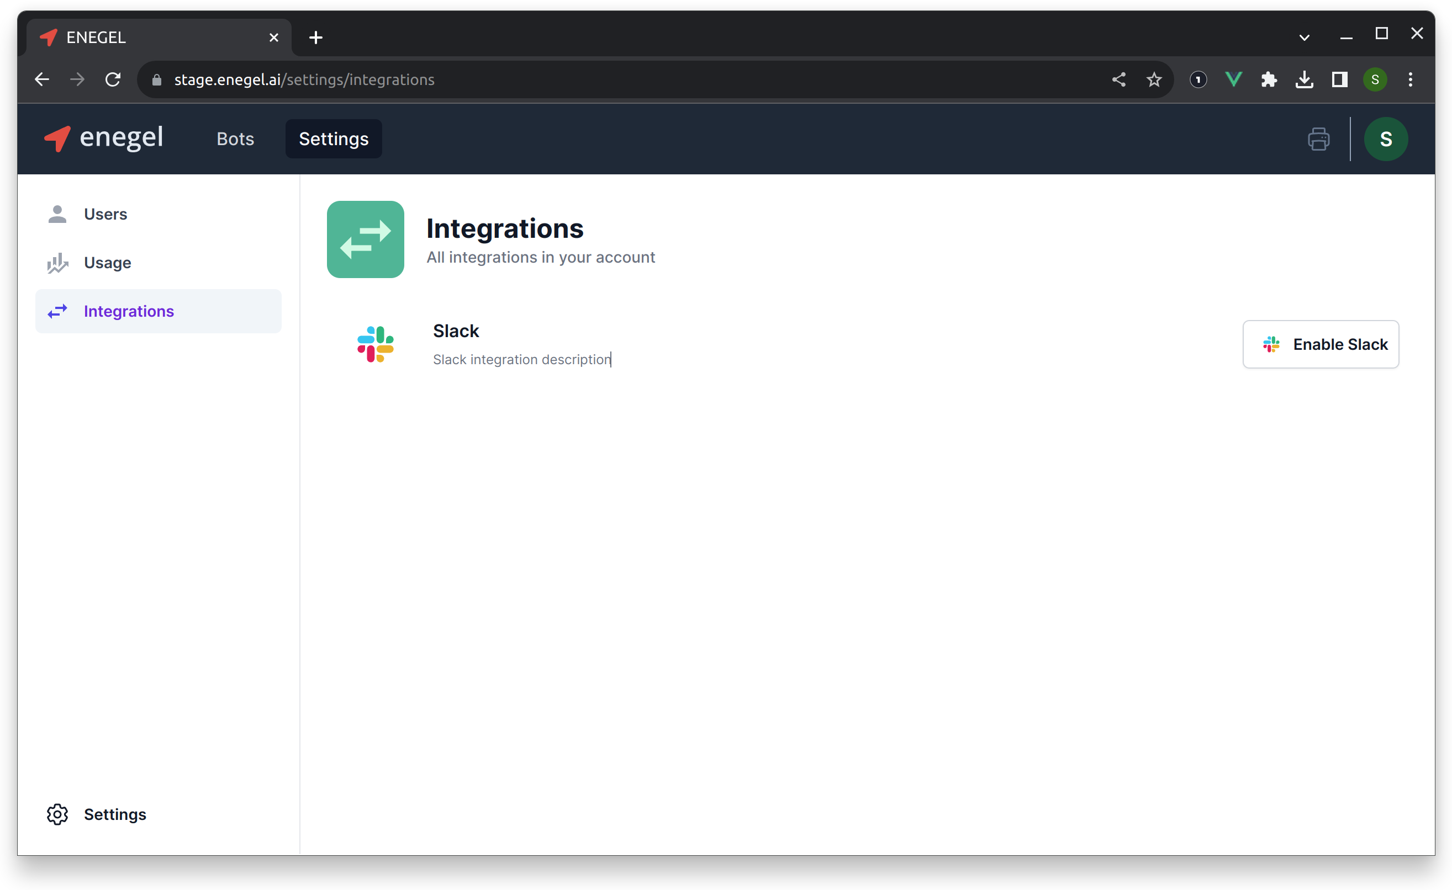Click the Usage chart icon in the sidebar

(57, 263)
